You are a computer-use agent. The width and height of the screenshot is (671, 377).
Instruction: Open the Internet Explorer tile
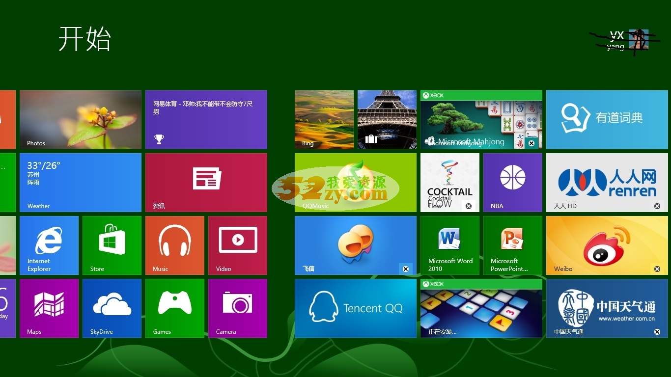(49, 245)
